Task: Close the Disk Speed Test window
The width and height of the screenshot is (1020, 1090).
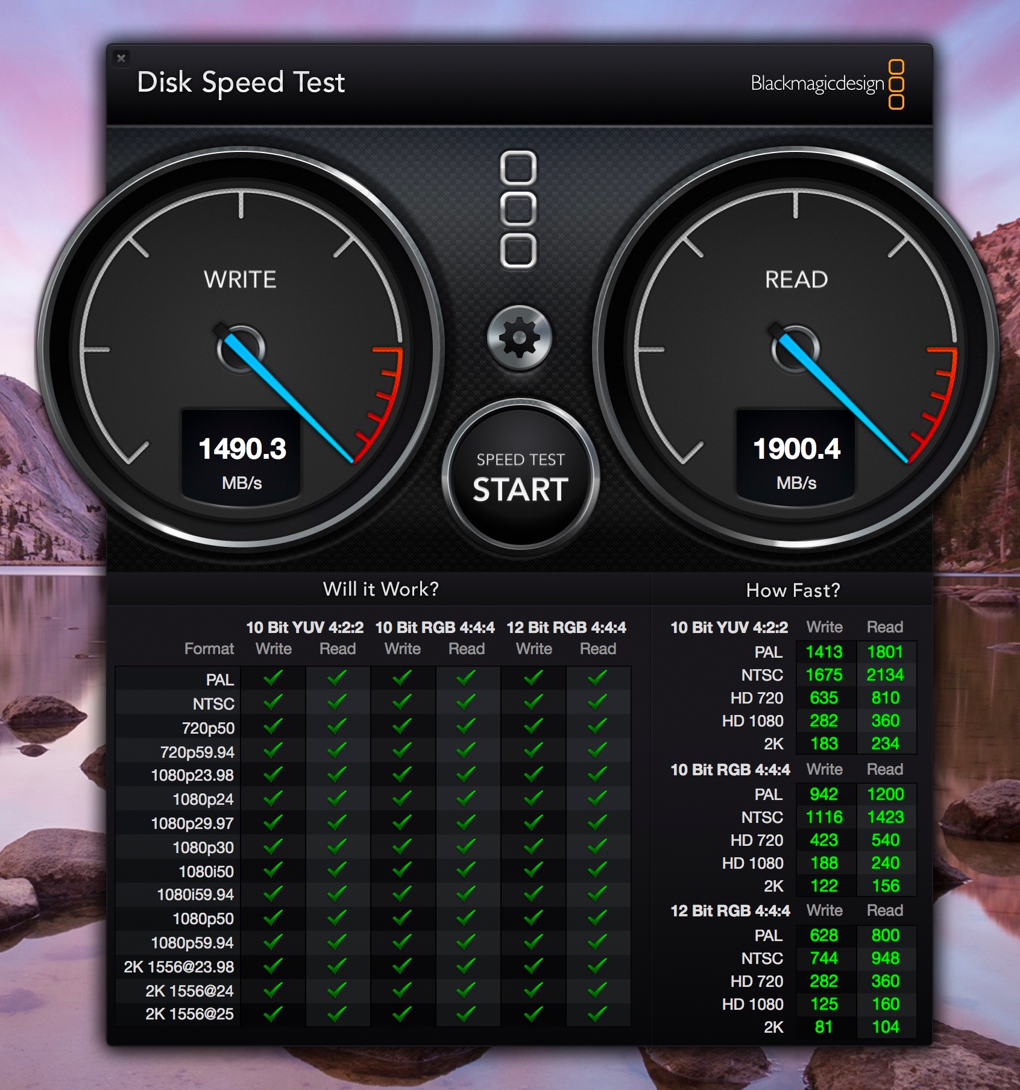Action: (121, 58)
